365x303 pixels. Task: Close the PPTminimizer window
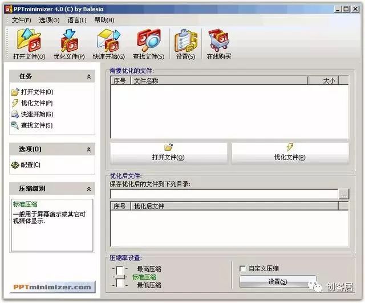click(355, 9)
